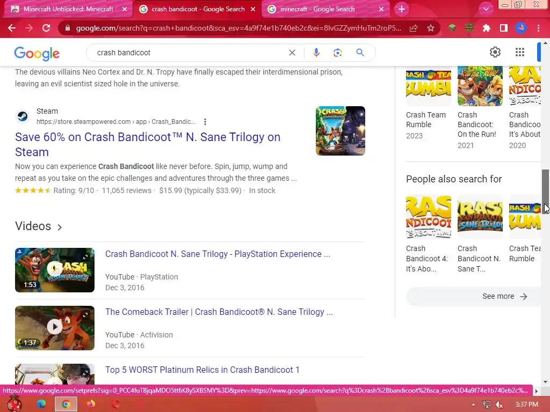The height and width of the screenshot is (412, 550).
Task: Click the Chrome taskbar icon
Action: [x=66, y=404]
